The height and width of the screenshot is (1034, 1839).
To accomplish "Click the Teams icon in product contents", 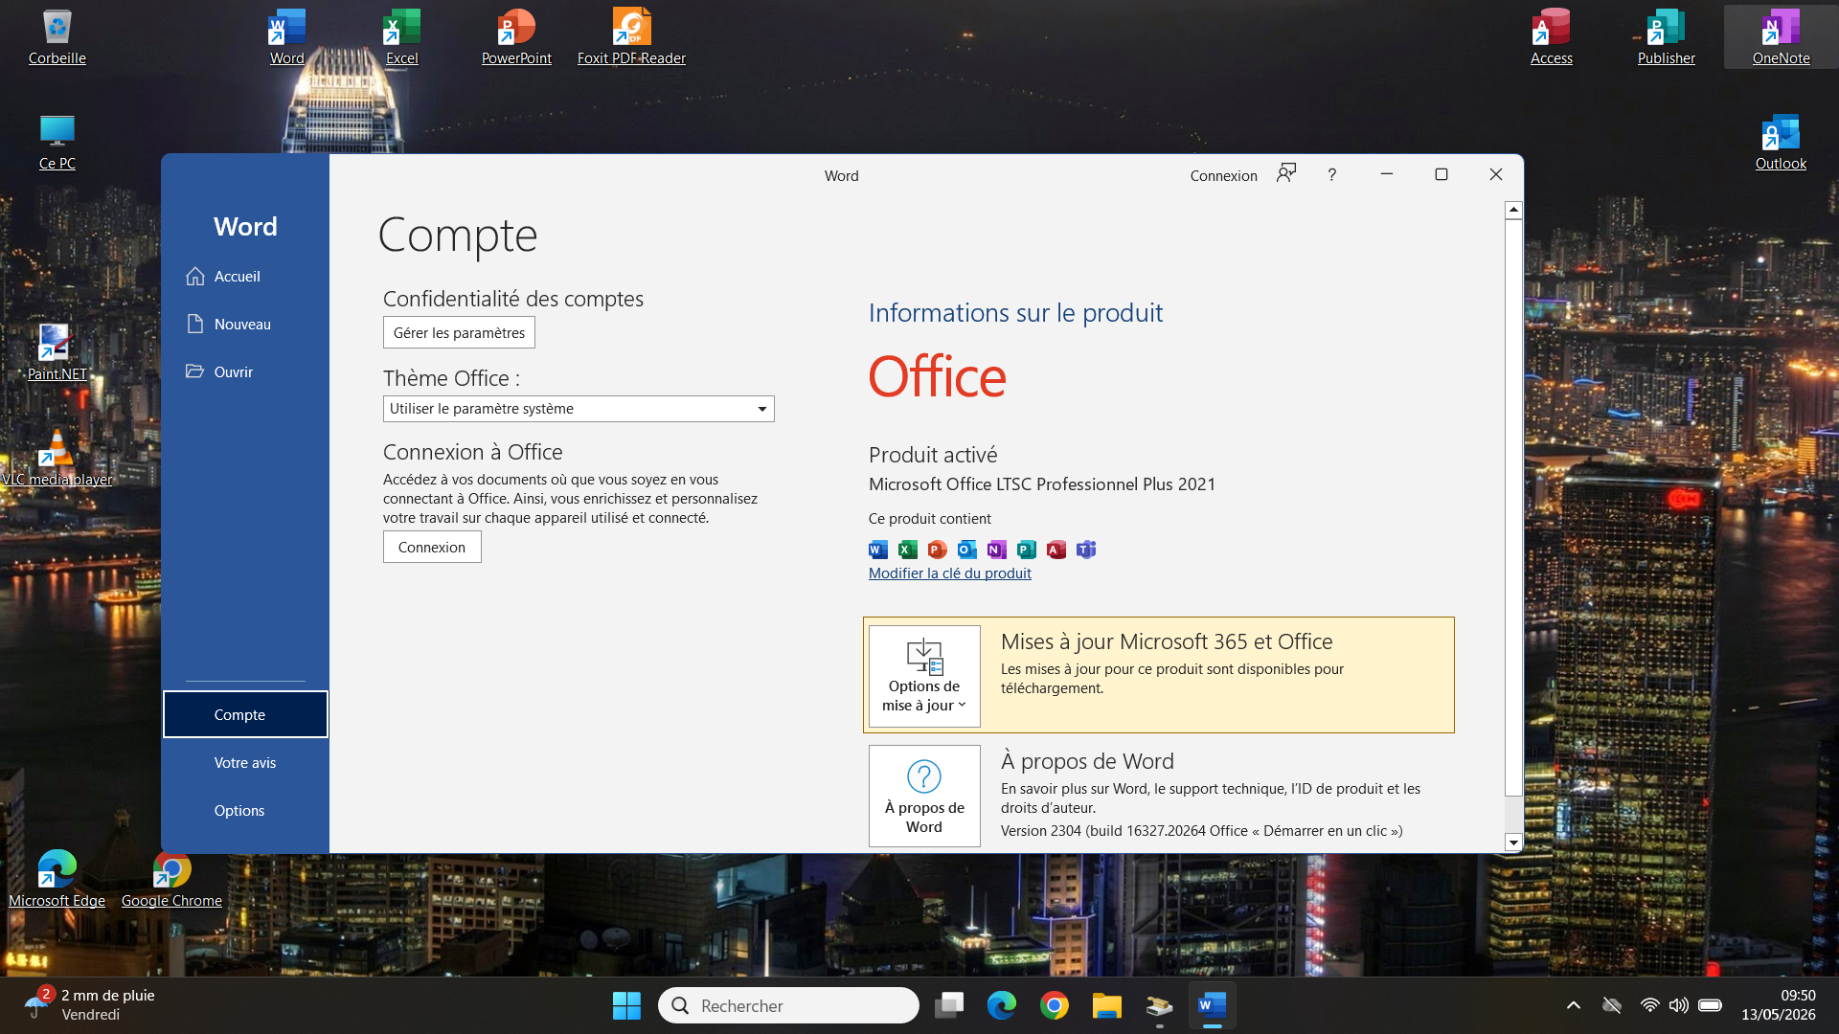I will coord(1085,549).
